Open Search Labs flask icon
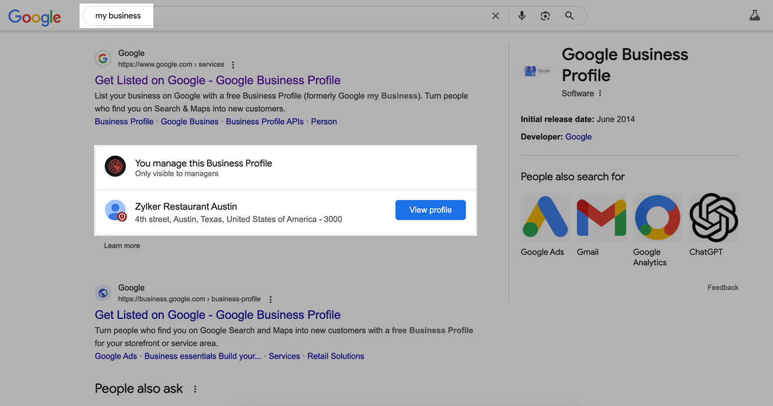The image size is (773, 406). [755, 16]
